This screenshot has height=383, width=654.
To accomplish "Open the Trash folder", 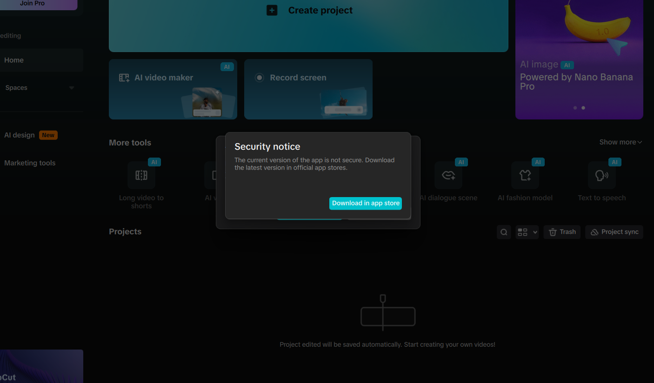I will pos(562,232).
